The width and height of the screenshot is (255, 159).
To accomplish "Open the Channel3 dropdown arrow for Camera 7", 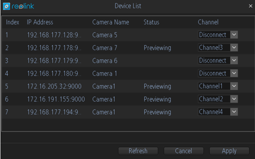I will pos(234,47).
